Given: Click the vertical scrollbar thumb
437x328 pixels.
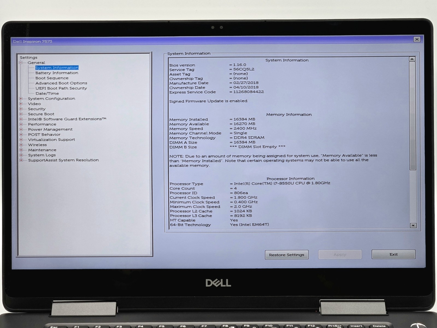Looking at the screenshot, I should [x=413, y=116].
